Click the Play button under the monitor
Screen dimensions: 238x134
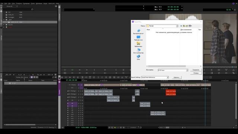(x=105, y=70)
